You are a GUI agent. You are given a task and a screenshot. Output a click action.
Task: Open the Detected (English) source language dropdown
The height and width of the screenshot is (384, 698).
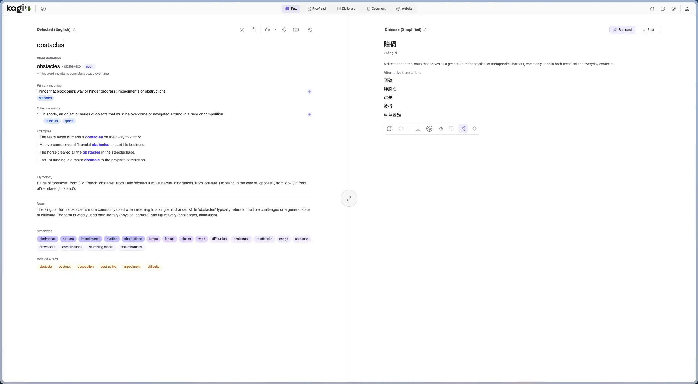(56, 29)
